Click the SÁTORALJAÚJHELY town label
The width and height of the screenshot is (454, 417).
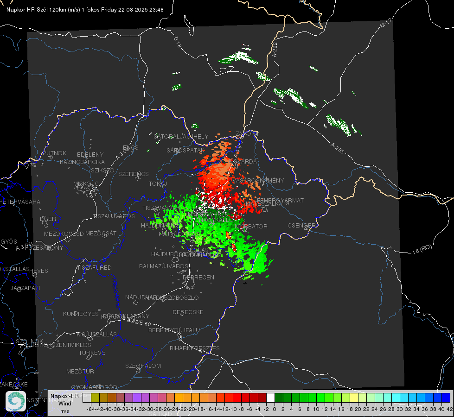point(181,136)
